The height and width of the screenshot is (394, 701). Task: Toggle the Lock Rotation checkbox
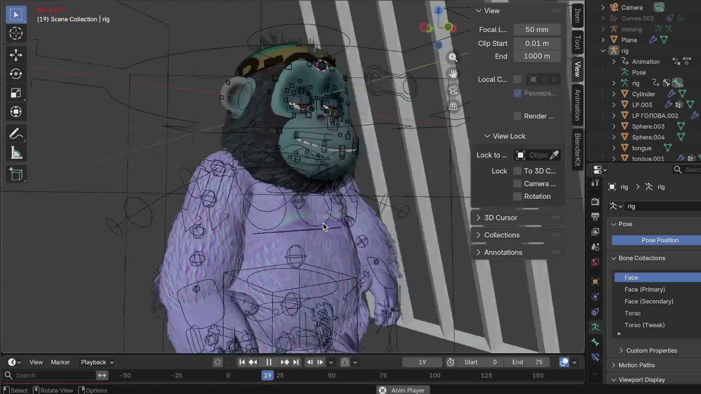click(x=517, y=197)
